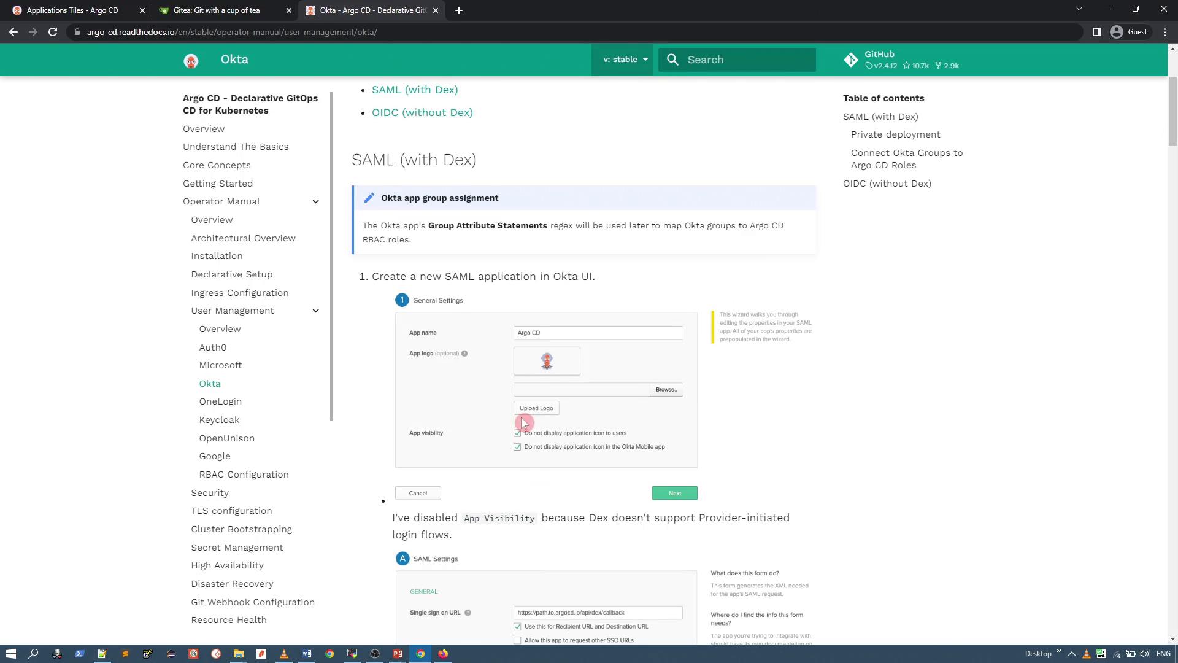Image resolution: width=1178 pixels, height=663 pixels.
Task: Jump to 'Connect Okta Groups to Argo CD Roles'
Action: [907, 159]
